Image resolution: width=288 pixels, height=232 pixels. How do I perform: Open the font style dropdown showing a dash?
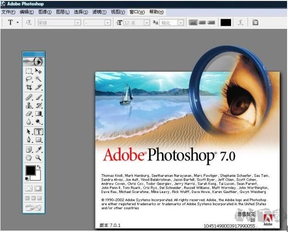click(x=107, y=23)
